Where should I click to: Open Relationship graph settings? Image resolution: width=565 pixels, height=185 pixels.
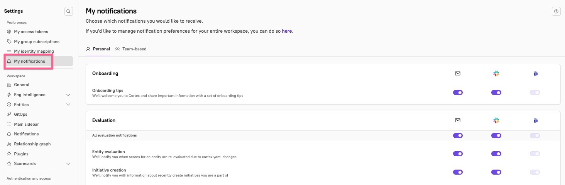click(32, 144)
